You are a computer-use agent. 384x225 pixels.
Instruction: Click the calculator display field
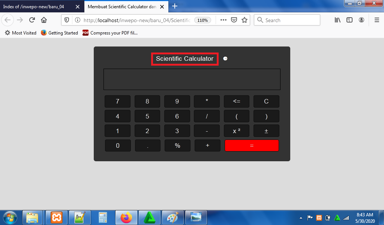[192, 79]
